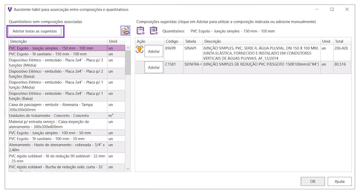Select Unidades de tratamento - Concreto - Concreto
This screenshot has height=191, width=359.
point(67,116)
